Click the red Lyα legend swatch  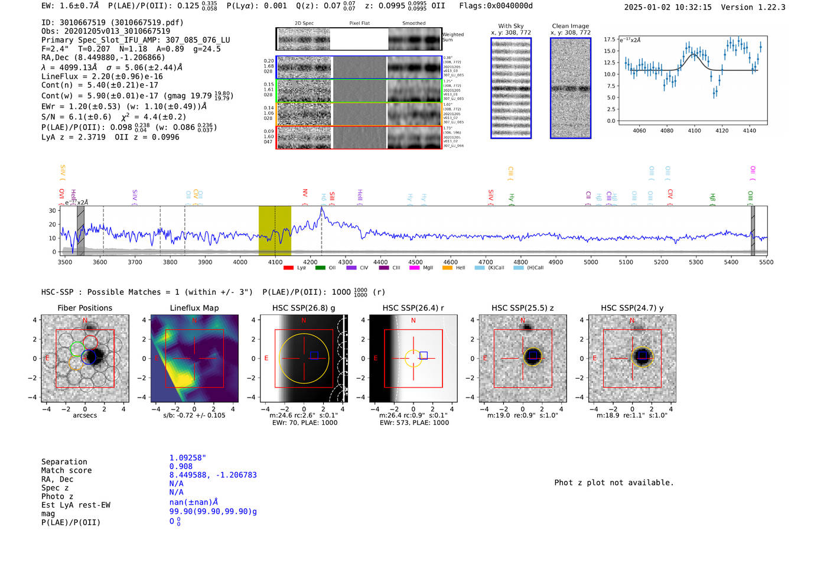[x=288, y=268]
